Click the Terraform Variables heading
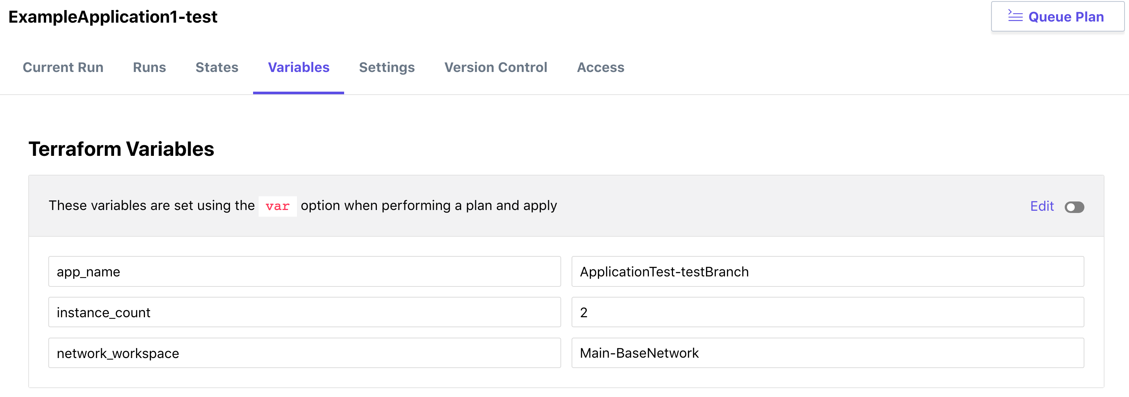 point(122,149)
